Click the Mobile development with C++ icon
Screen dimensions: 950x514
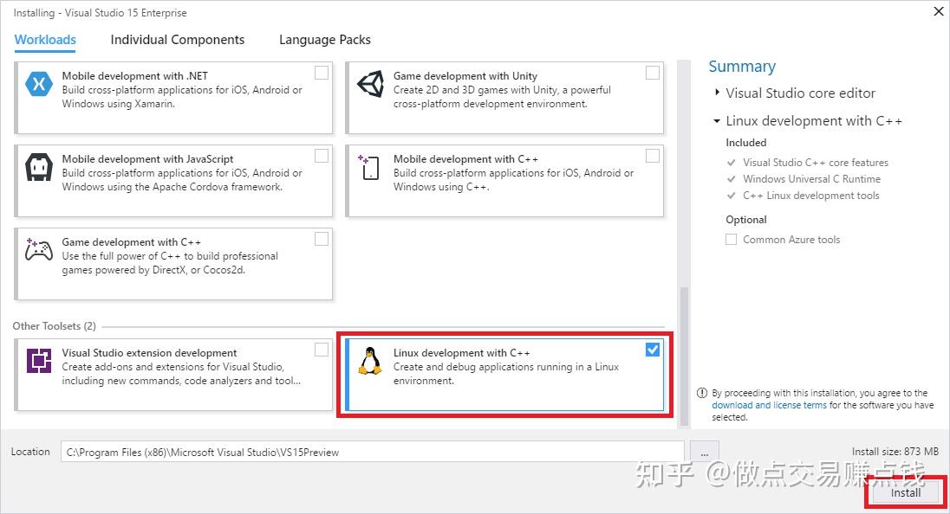pyautogui.click(x=368, y=170)
